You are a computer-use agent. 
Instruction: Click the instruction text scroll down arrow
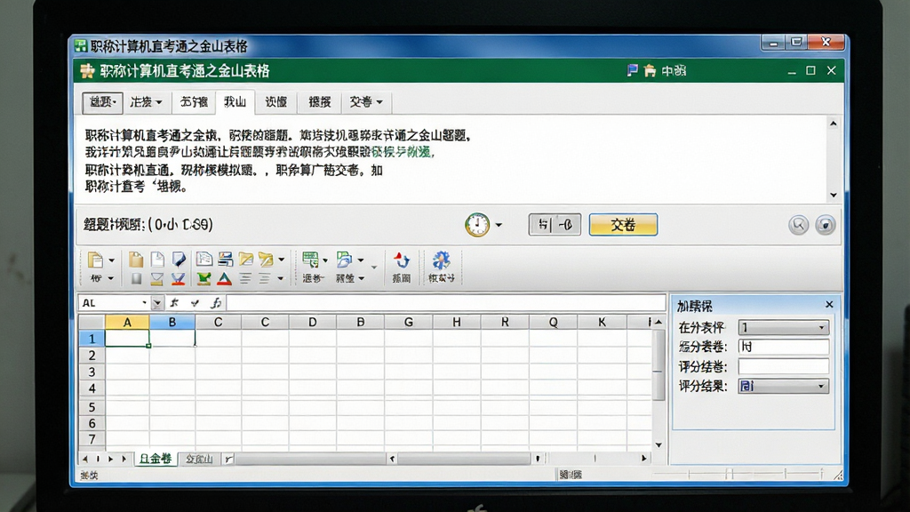pos(834,195)
